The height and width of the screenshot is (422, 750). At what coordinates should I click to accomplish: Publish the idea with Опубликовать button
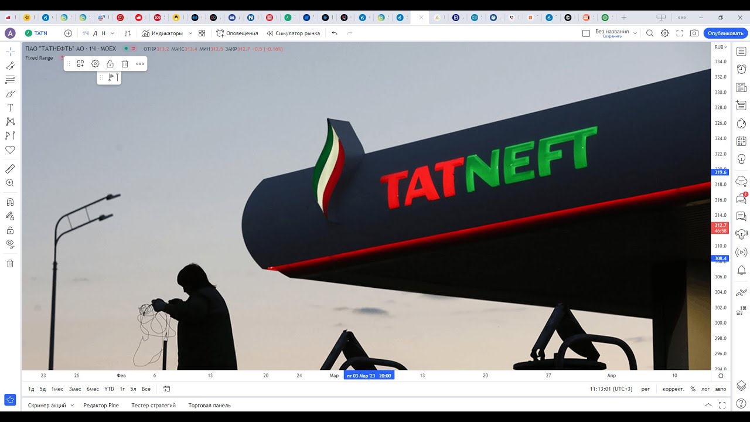(725, 33)
